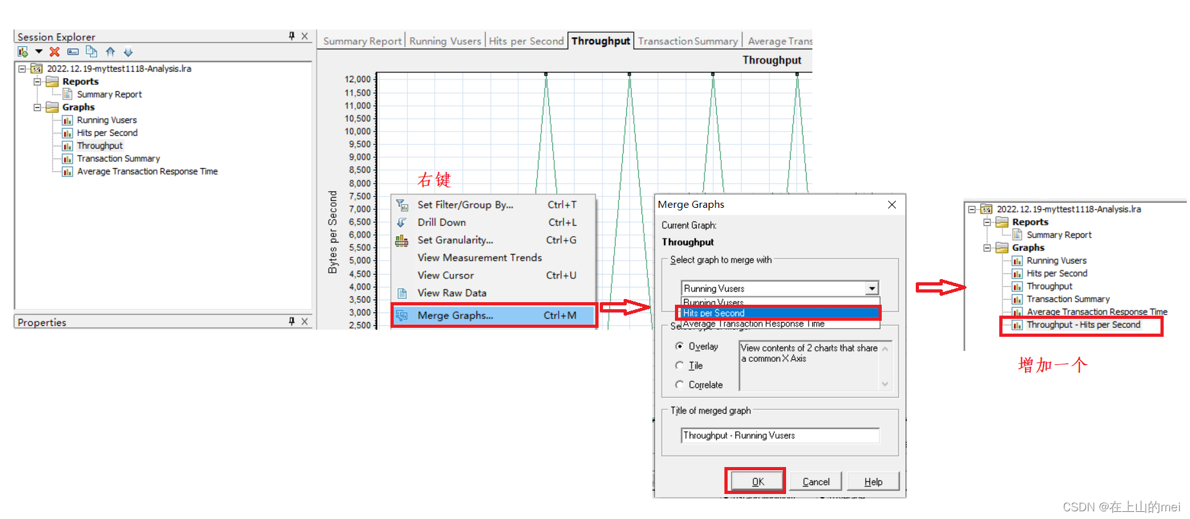Open Average Transaction Response Time in left tree

[x=147, y=171]
